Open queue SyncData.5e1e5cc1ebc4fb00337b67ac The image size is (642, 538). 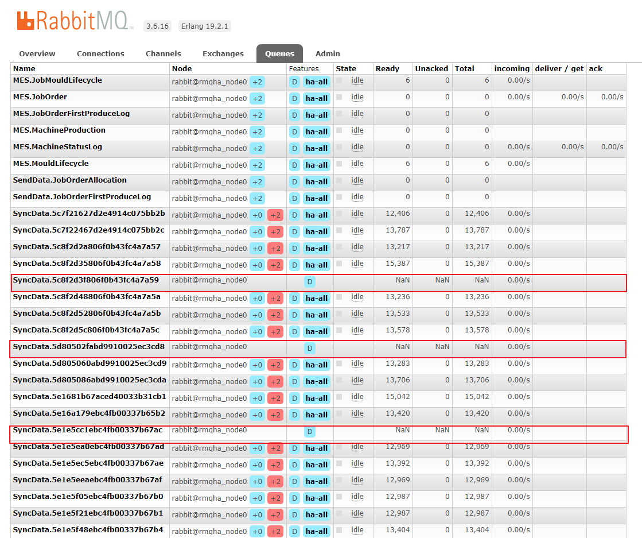(88, 430)
